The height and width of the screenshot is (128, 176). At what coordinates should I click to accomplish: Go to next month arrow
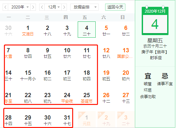[x=64, y=7]
